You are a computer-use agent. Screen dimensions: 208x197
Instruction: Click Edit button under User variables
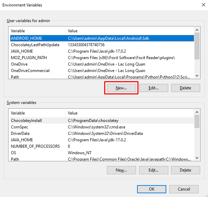click(154, 88)
